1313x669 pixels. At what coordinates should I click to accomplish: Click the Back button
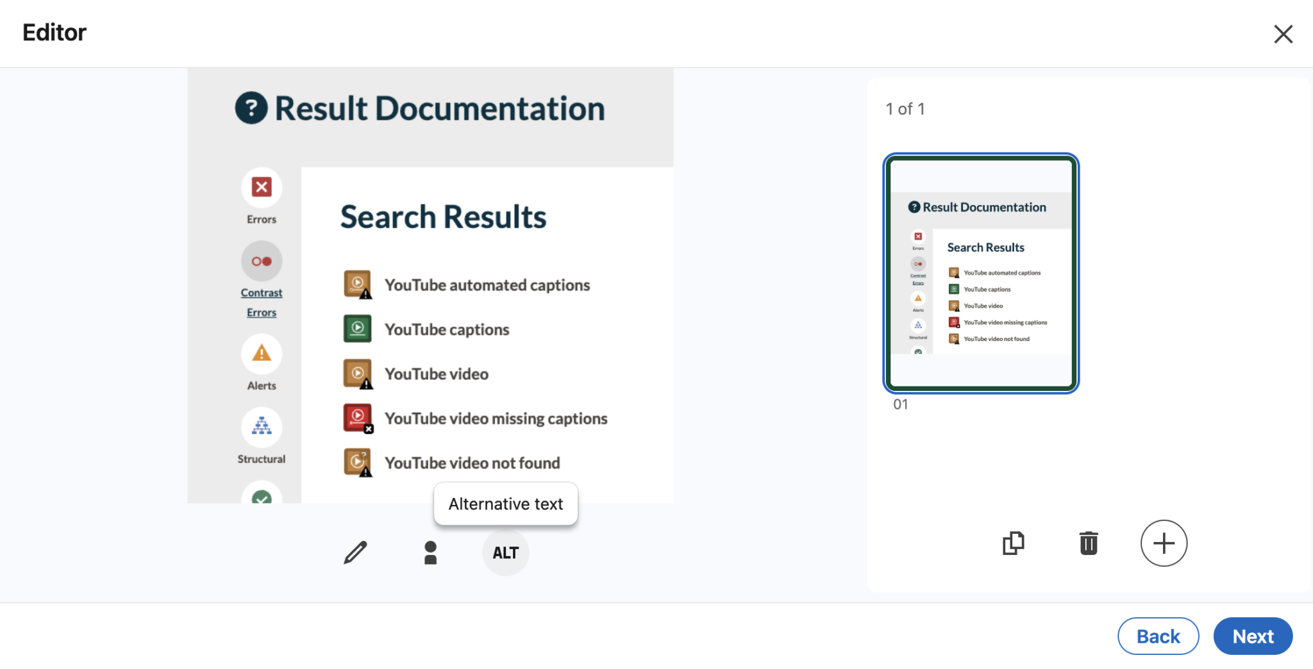[1158, 636]
